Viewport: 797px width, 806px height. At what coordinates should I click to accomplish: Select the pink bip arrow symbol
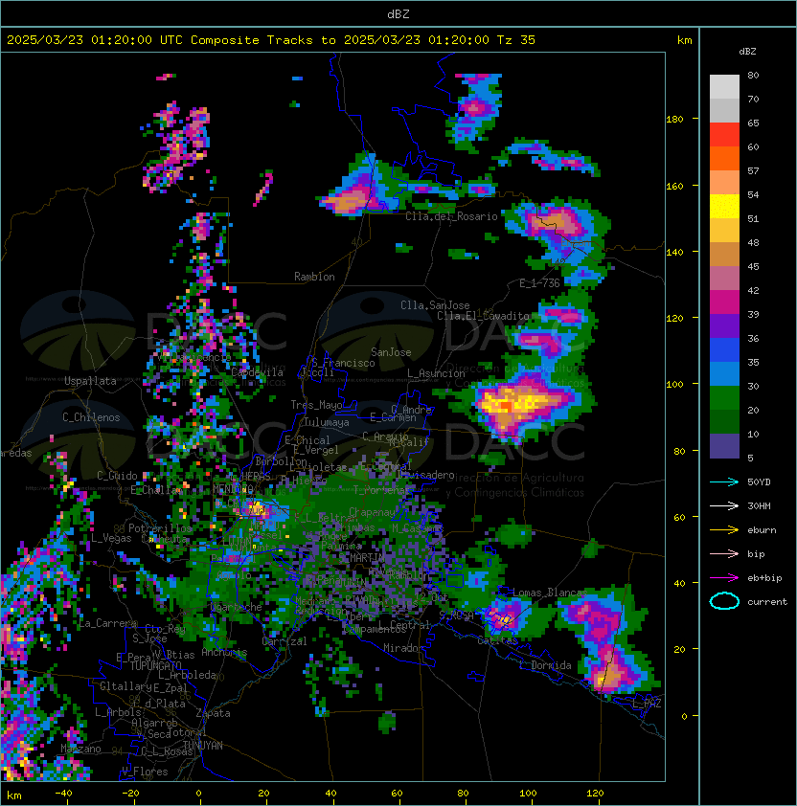click(724, 553)
